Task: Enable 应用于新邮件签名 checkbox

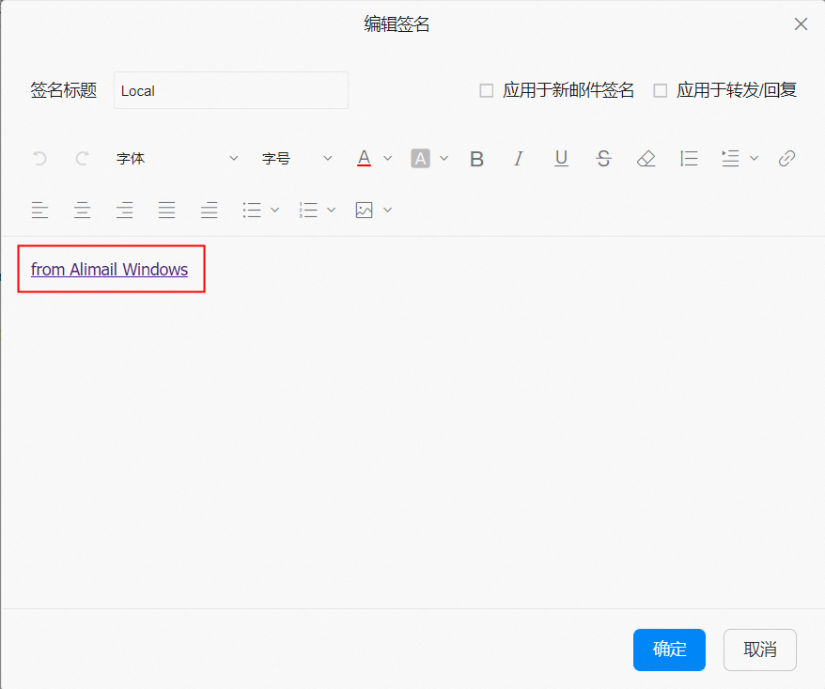Action: (x=487, y=91)
